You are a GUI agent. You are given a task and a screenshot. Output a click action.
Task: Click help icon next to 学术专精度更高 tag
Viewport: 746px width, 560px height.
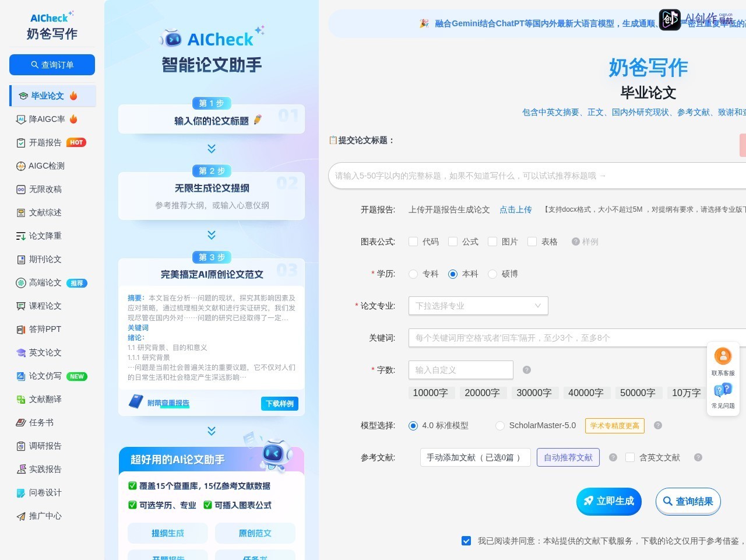click(x=658, y=425)
